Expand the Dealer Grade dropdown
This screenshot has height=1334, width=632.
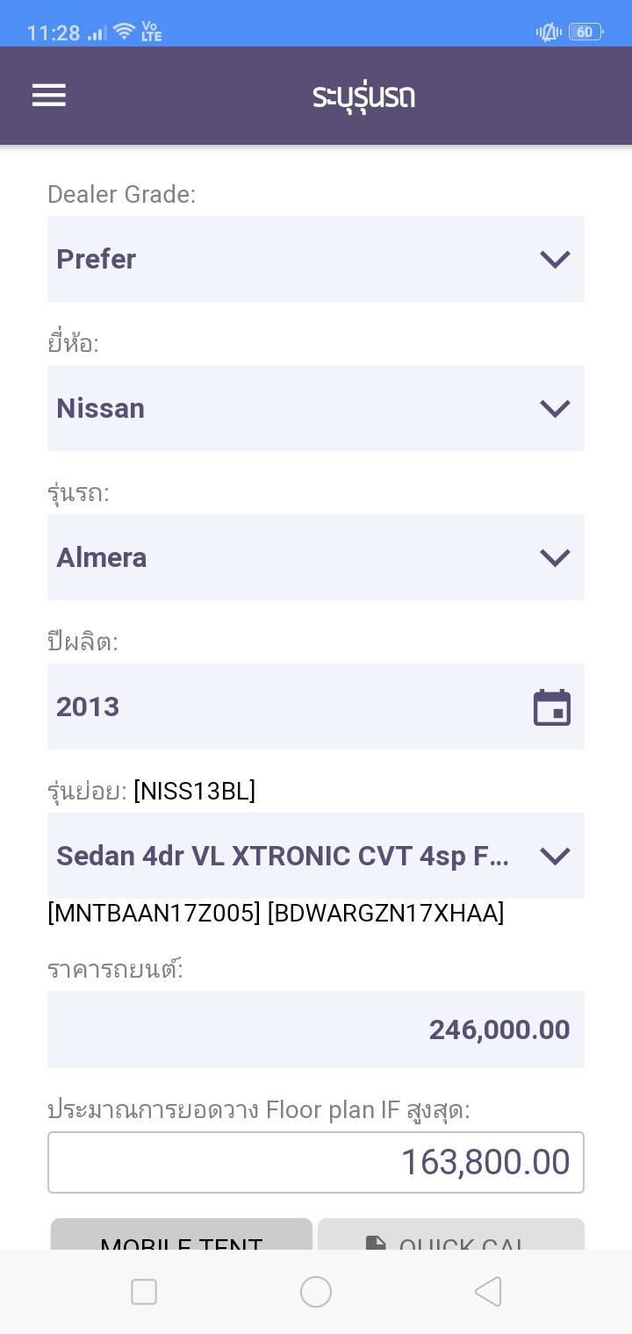click(x=316, y=259)
